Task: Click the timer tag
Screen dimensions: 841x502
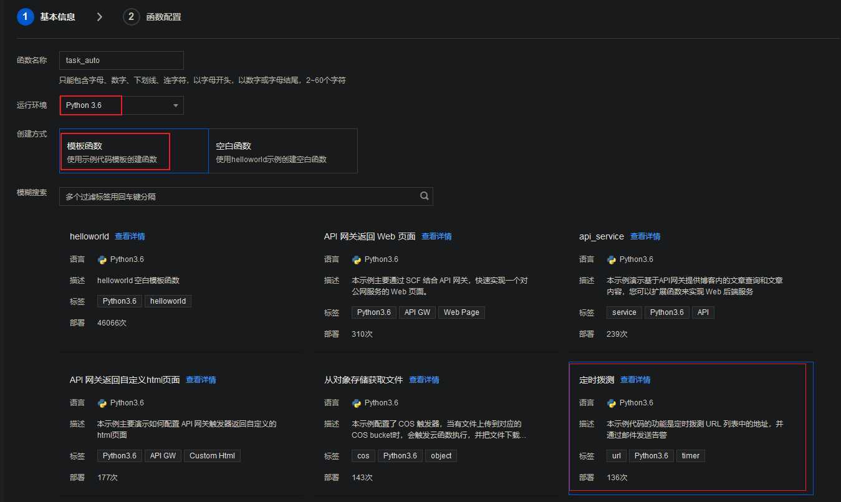Action: point(691,456)
